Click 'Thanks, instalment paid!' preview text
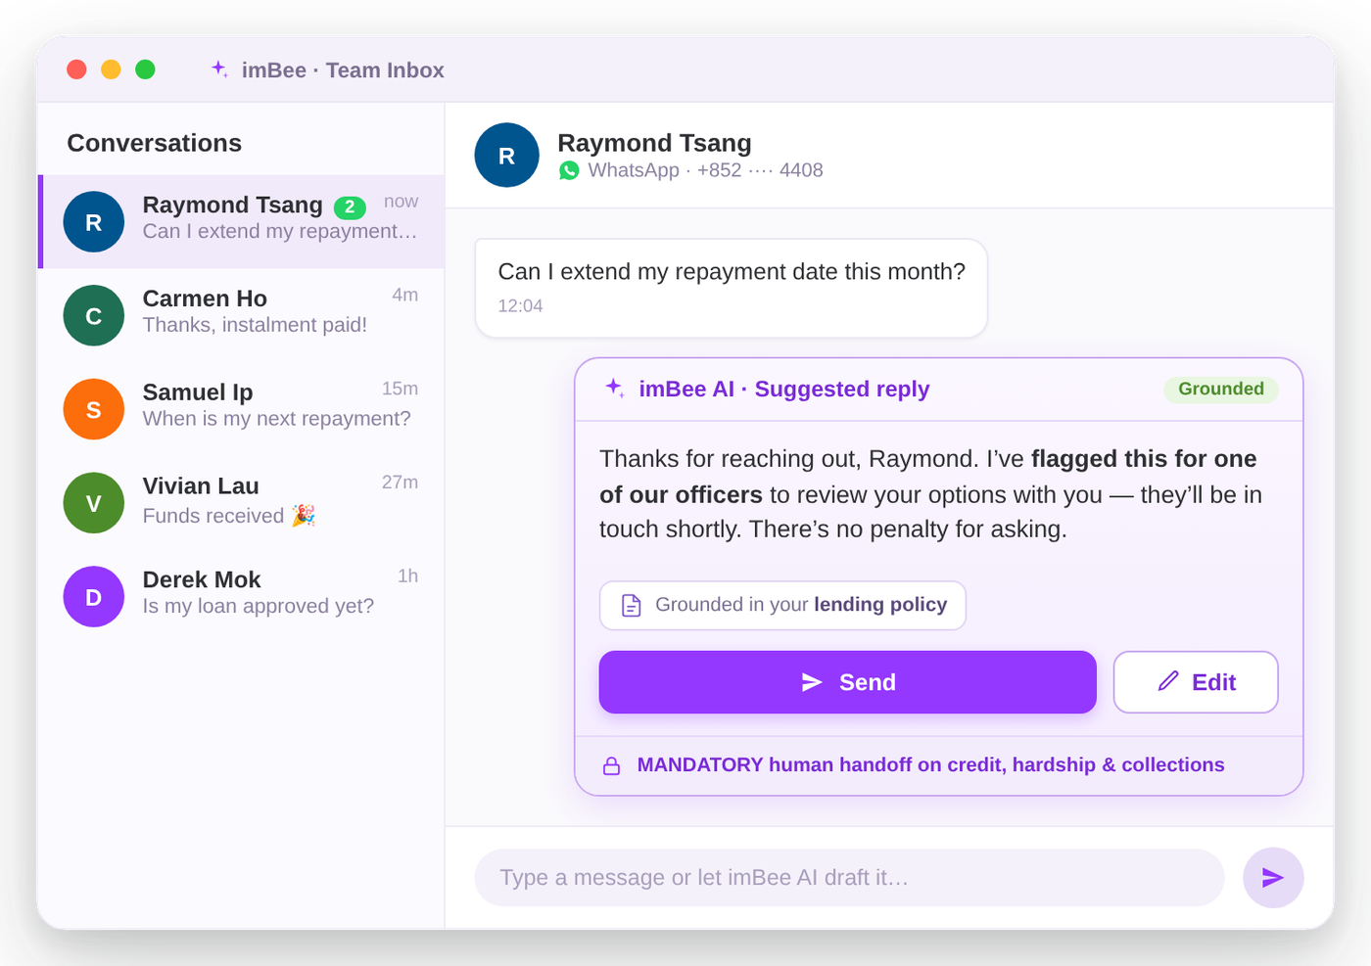1371x966 pixels. 255,325
